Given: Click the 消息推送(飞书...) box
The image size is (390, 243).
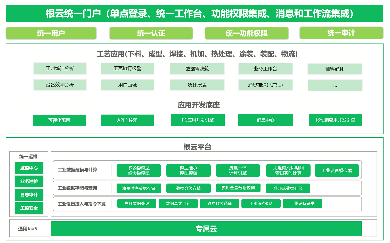Looking at the screenshot, I should coord(265,85).
